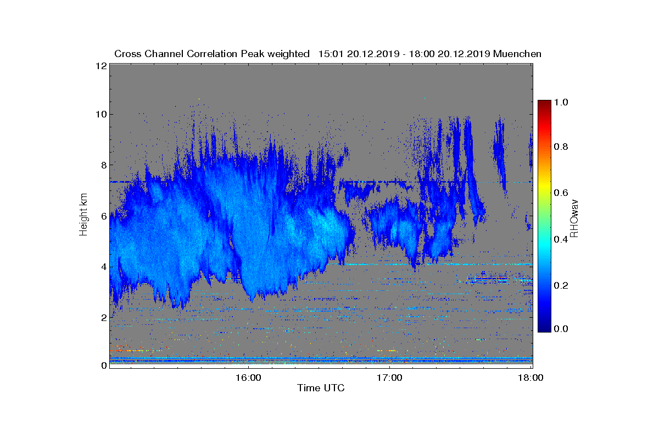This screenshot has height=439, width=659.
Task: Click the 10 height tick label
Action: (100, 114)
